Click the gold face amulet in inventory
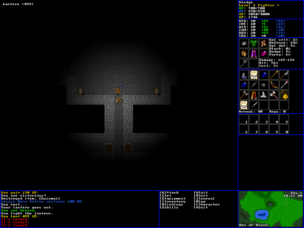 (284, 95)
